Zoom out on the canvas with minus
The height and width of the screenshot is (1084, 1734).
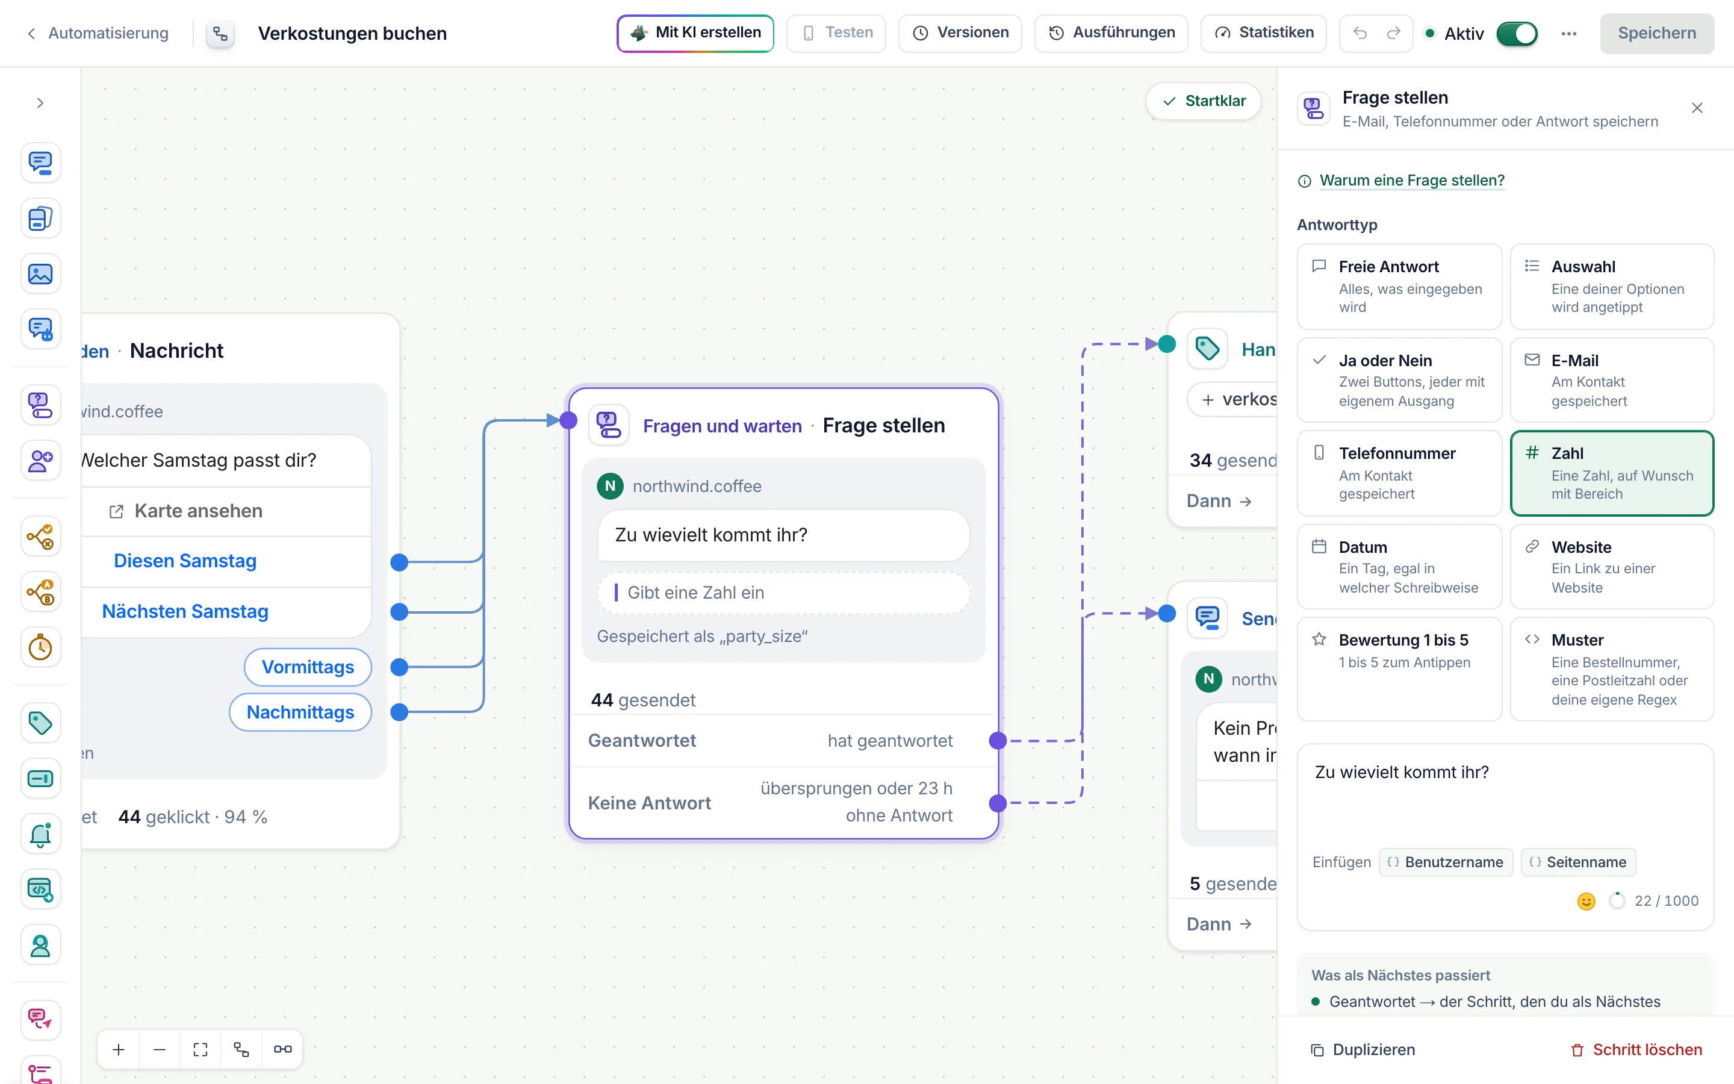pyautogui.click(x=160, y=1050)
